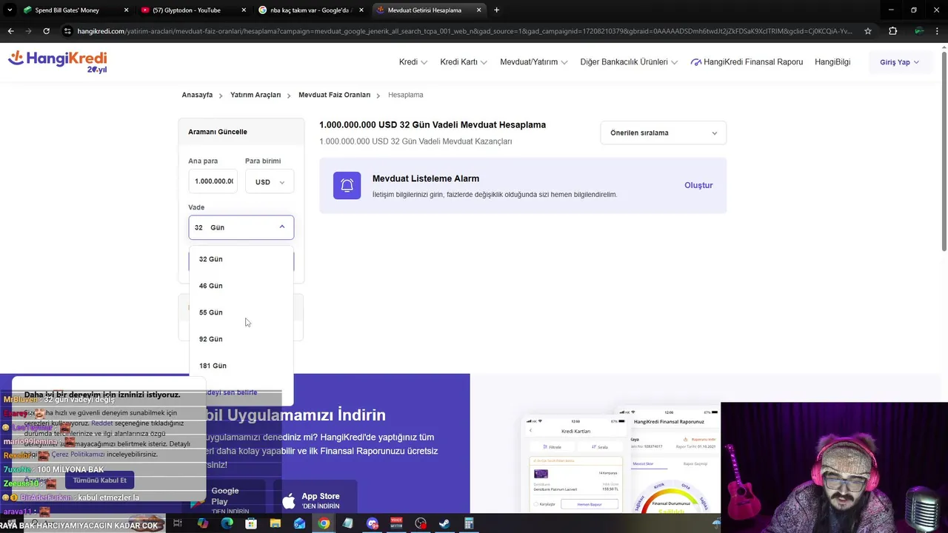Viewport: 948px width, 533px height.
Task: Open Steam from the taskbar
Action: (444, 523)
